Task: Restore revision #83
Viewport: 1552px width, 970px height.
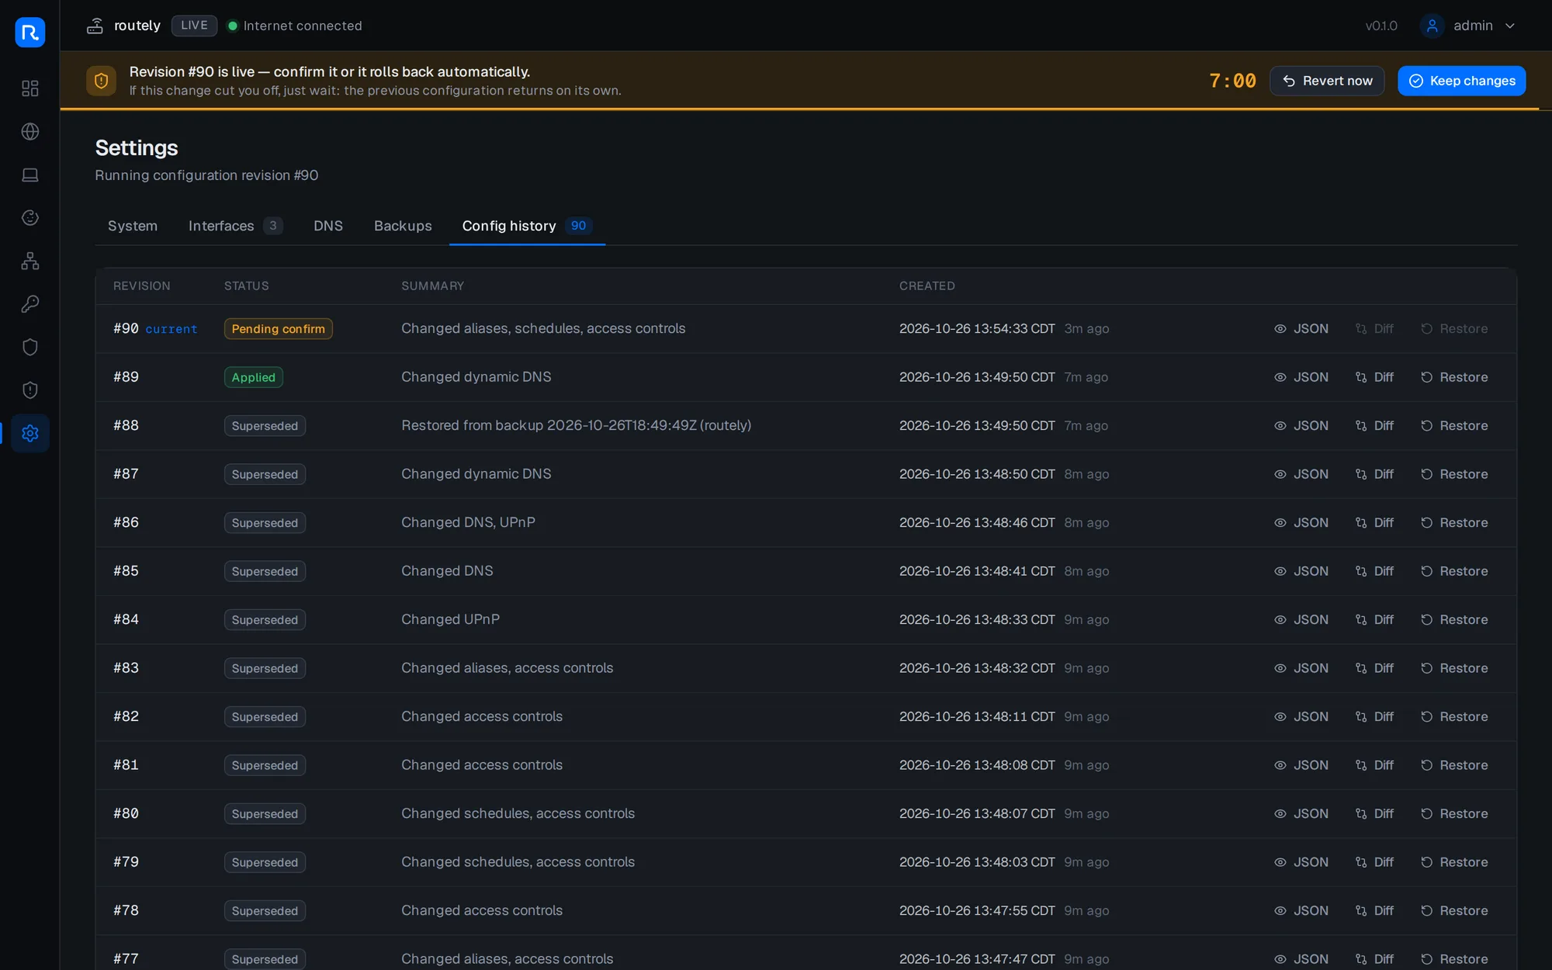Action: point(1454,668)
